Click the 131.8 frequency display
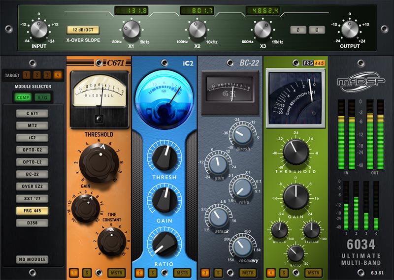The height and width of the screenshot is (280, 394). [131, 11]
